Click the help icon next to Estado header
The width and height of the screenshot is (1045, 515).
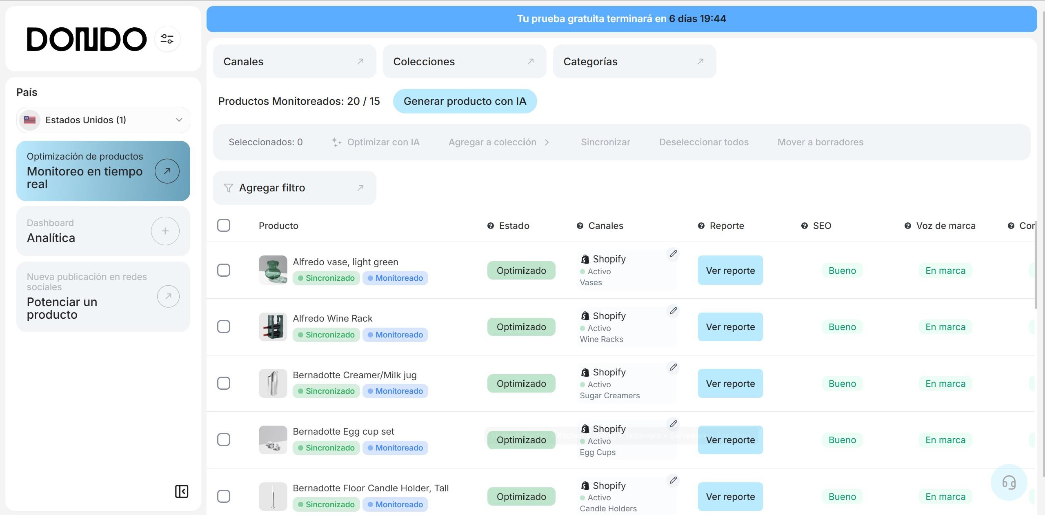[x=491, y=226]
